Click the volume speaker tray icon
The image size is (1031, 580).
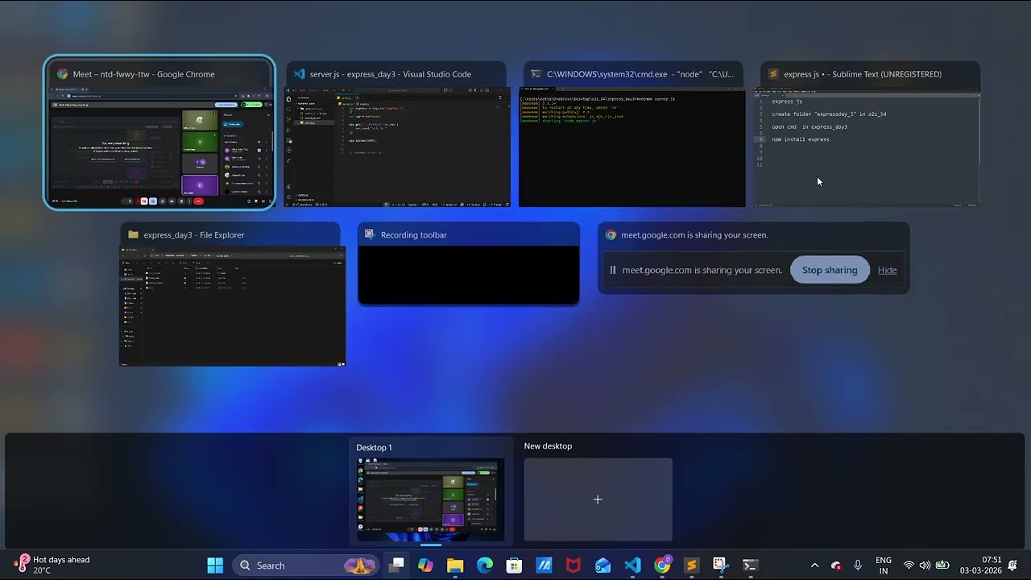point(925,565)
